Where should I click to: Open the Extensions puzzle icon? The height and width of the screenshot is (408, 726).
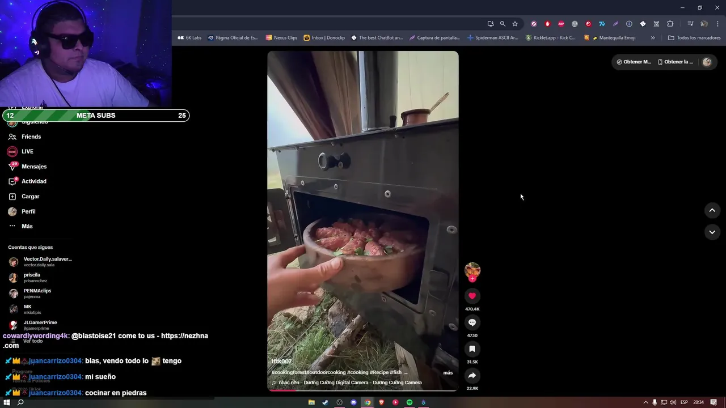670,24
